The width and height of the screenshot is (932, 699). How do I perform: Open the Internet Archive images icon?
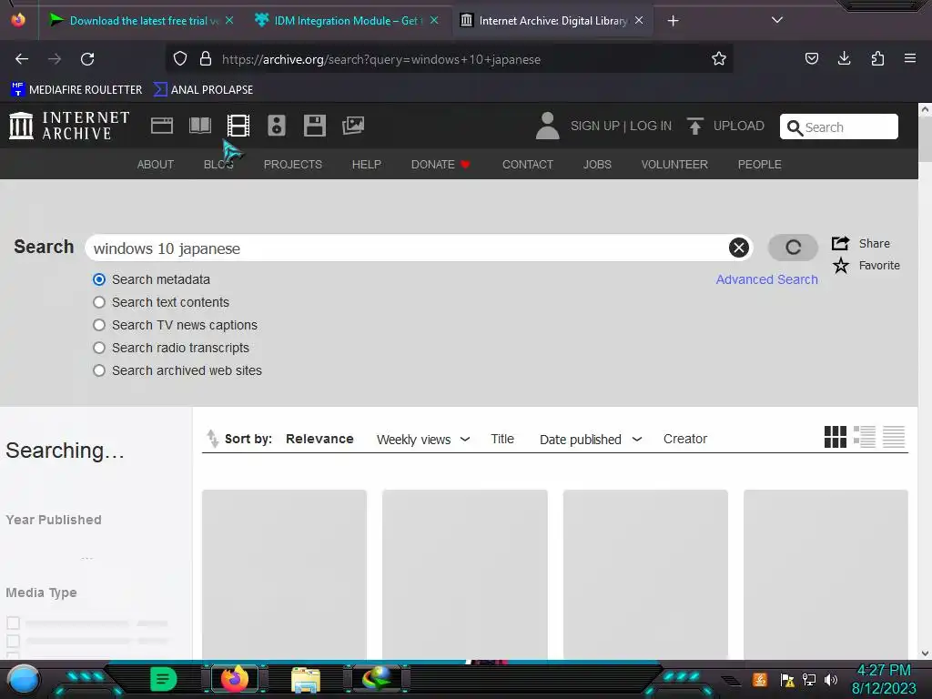pyautogui.click(x=353, y=126)
